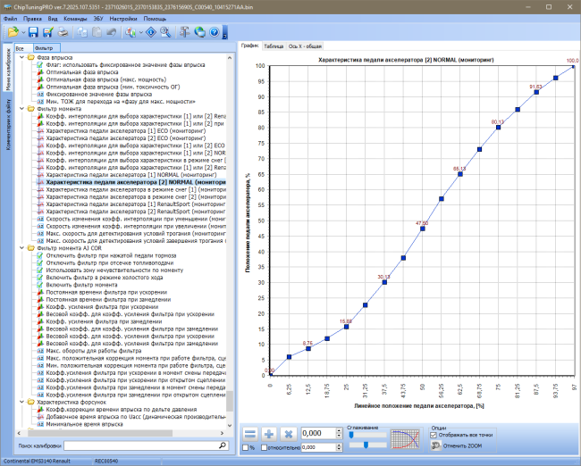Image resolution: width=581 pixels, height=466 pixels.
Task: Click the printer icon in toolbar
Action: click(63, 32)
